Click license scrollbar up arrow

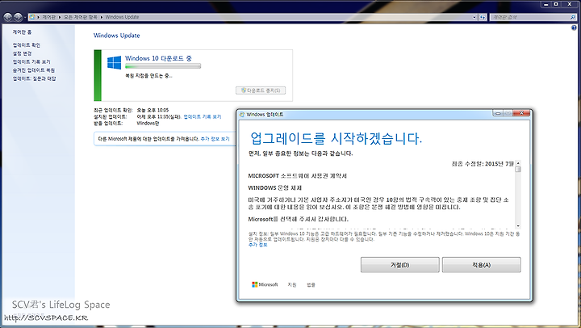(518, 163)
